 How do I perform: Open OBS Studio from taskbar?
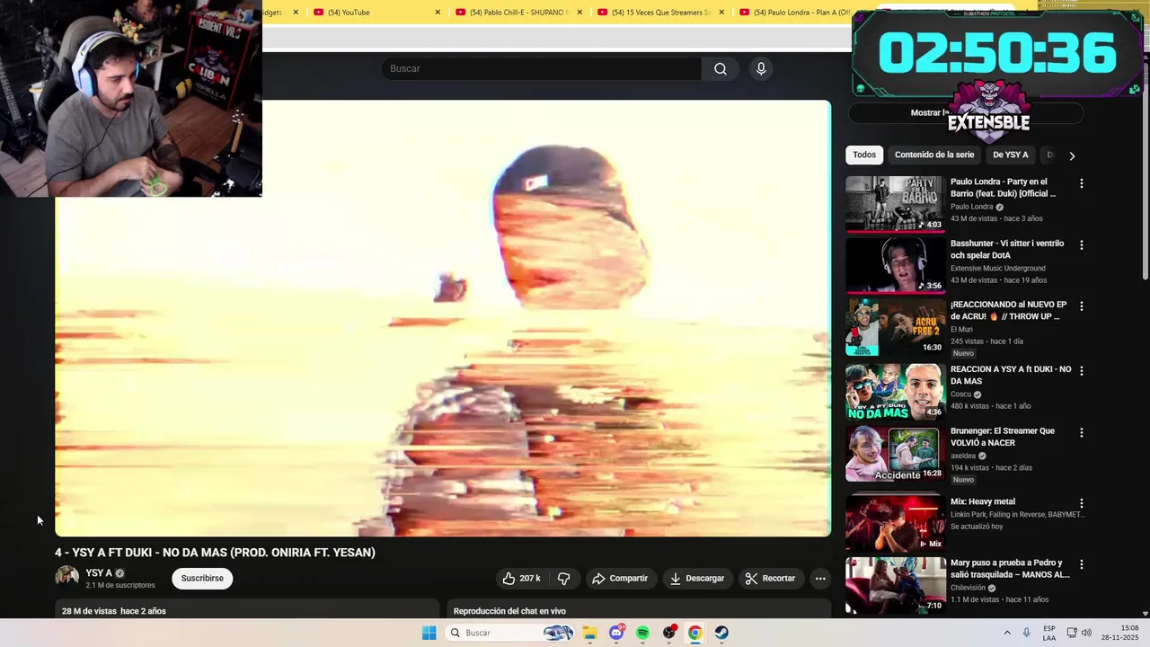click(x=669, y=633)
